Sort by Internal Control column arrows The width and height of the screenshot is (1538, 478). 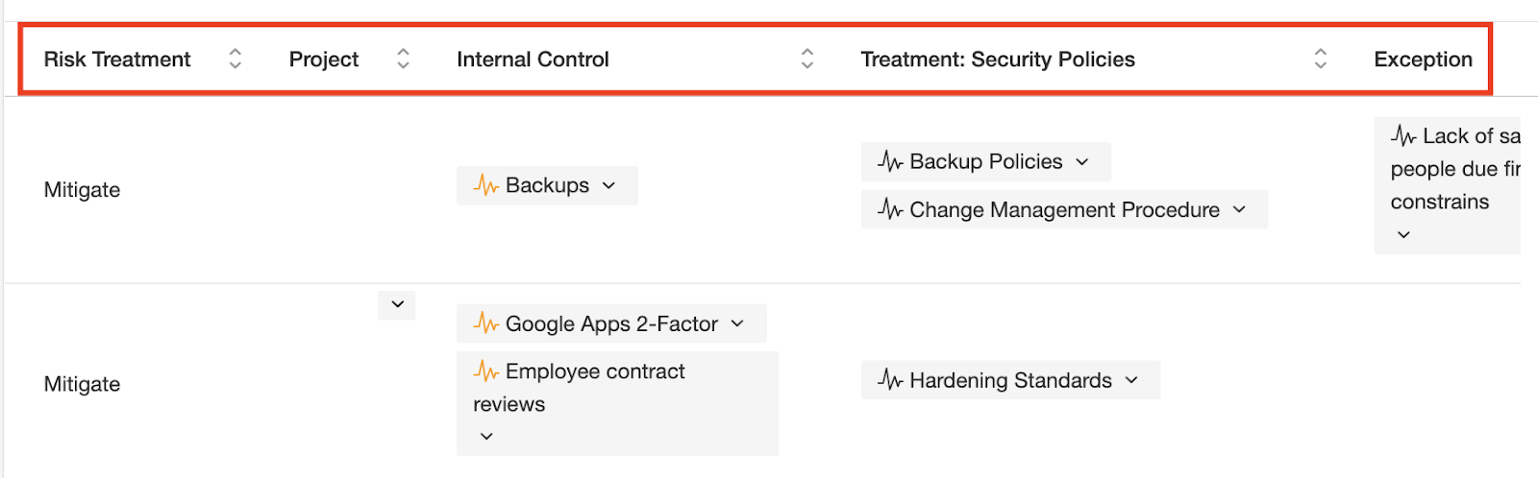coord(807,60)
